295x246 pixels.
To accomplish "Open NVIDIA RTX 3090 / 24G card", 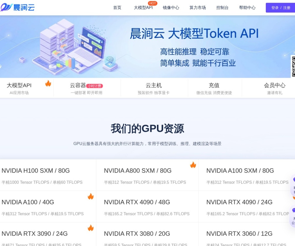I will 48,234.
